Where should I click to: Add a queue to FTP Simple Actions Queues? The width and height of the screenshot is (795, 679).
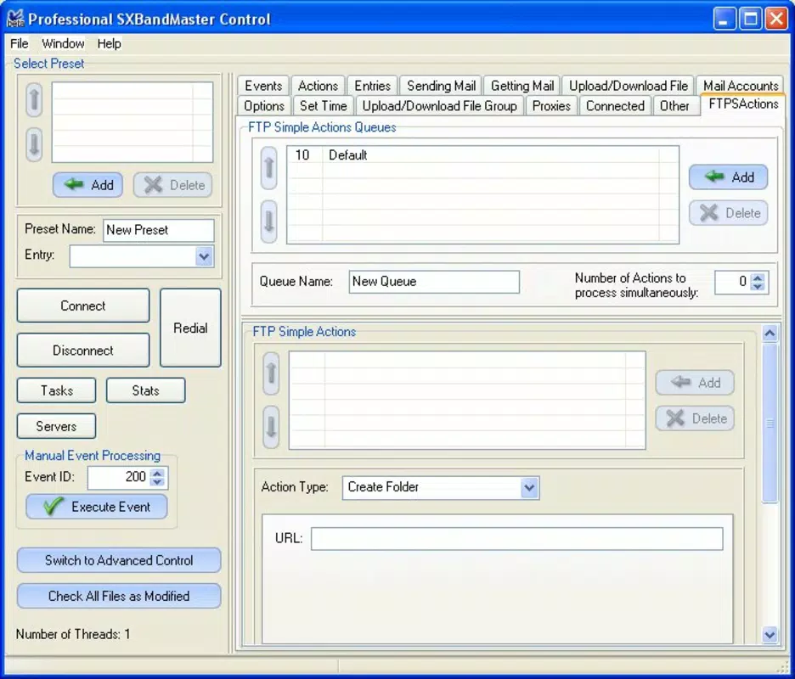728,177
